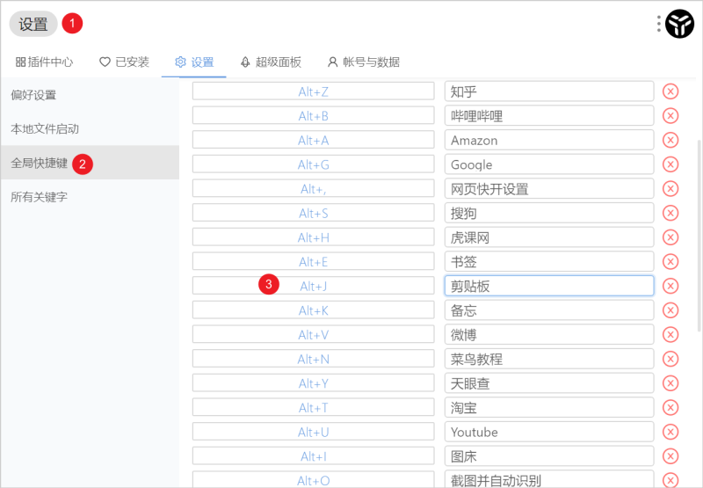This screenshot has height=488, width=703.
Task: Edit the Alt+I hotkey field
Action: click(x=314, y=455)
